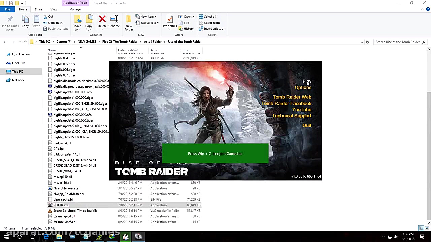The width and height of the screenshot is (431, 242).
Task: Open the Start menu on taskbar
Action: coord(6,237)
